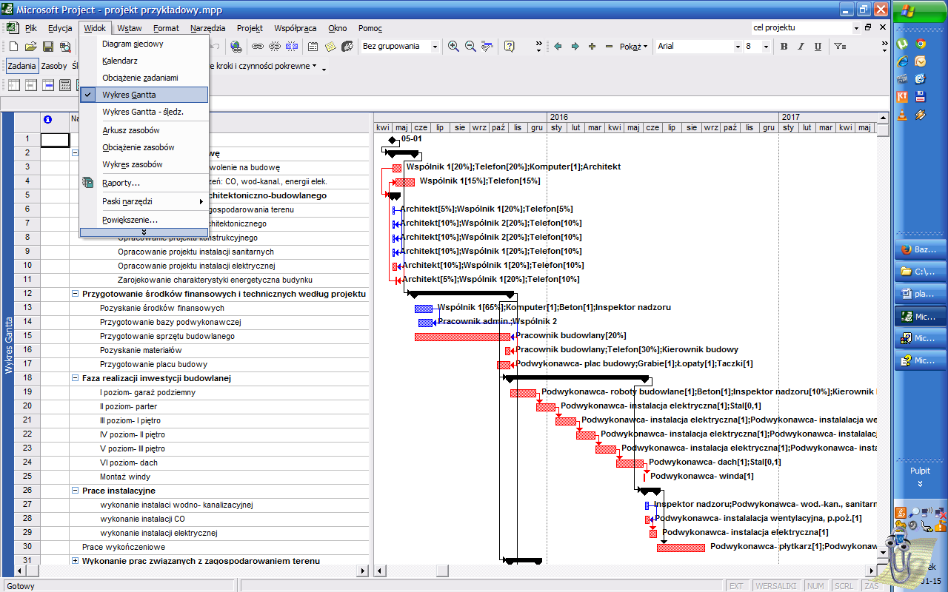Click the Hide Subtasks minus icon
The width and height of the screenshot is (948, 592).
click(x=609, y=47)
